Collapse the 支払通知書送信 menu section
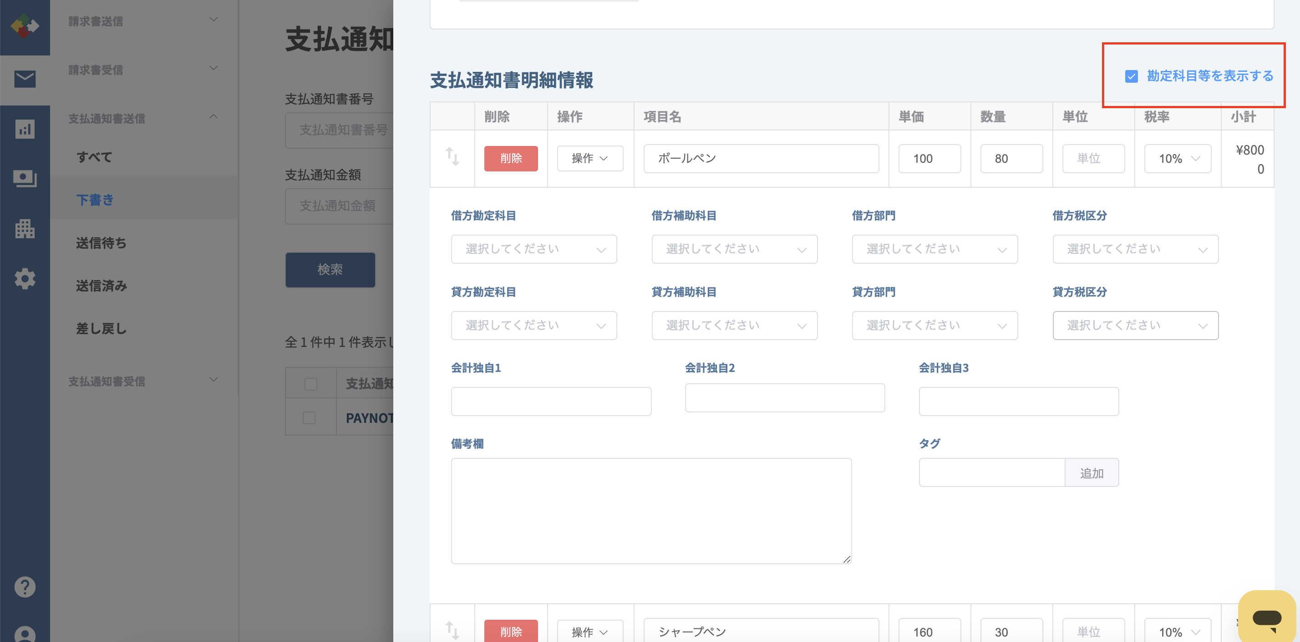 143,118
